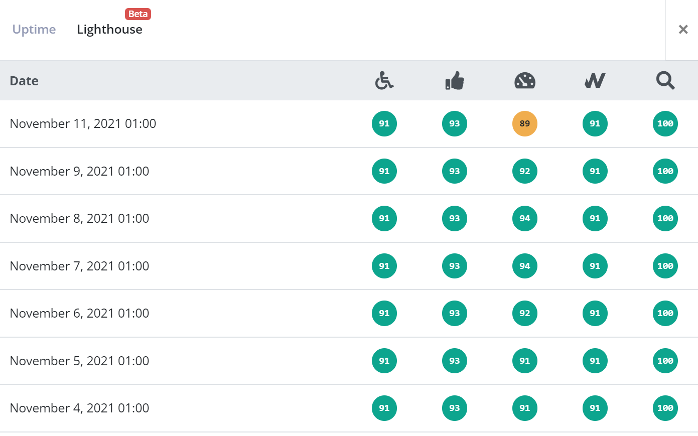698x436 pixels.
Task: Click the 100 SEO badge for November 4
Action: [x=665, y=408]
